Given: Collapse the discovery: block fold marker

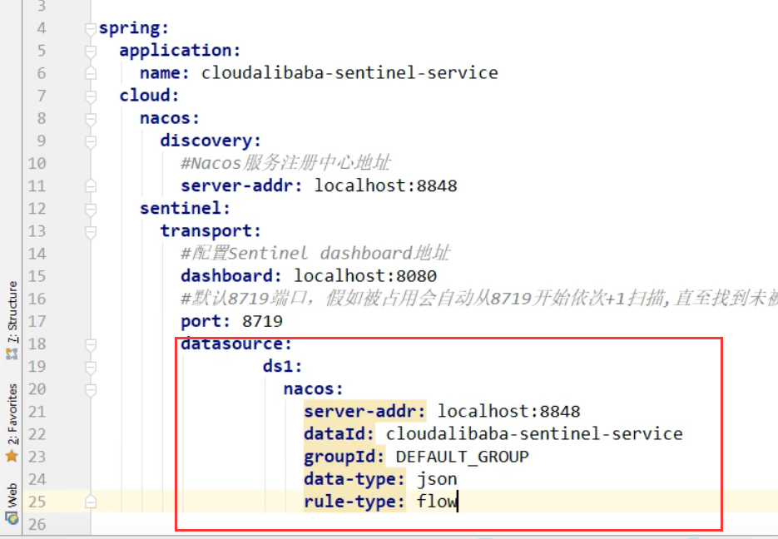Looking at the screenshot, I should [x=91, y=141].
